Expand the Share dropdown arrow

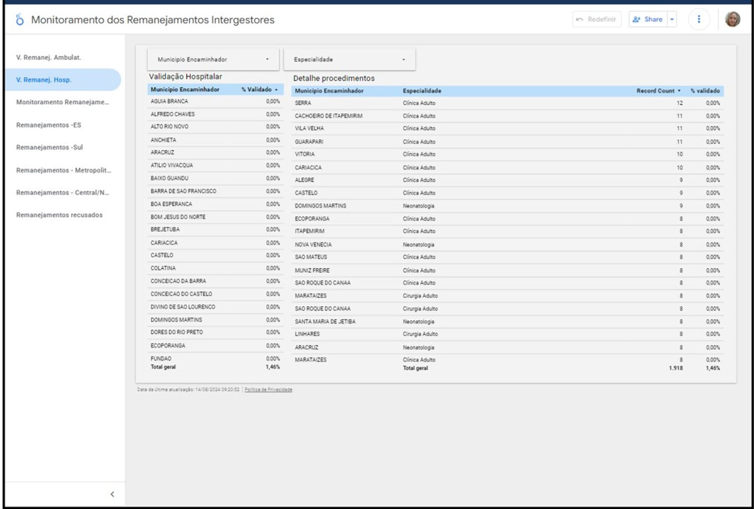click(672, 19)
